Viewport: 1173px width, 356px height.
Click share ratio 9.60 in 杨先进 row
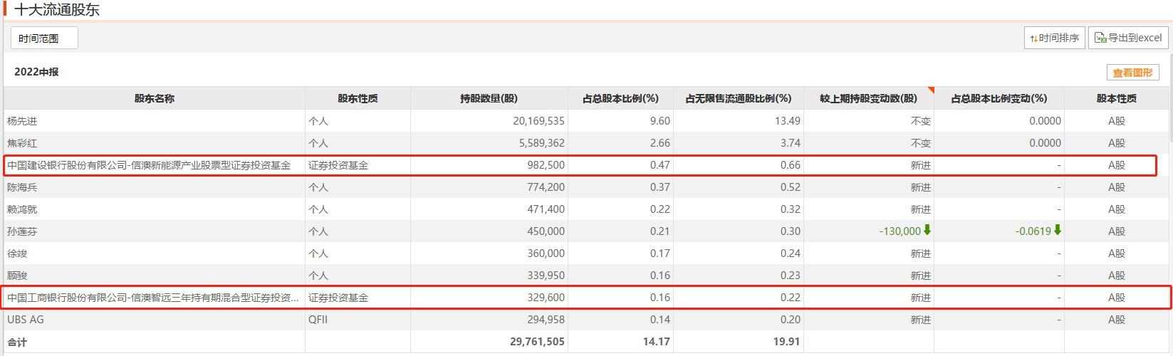(660, 121)
